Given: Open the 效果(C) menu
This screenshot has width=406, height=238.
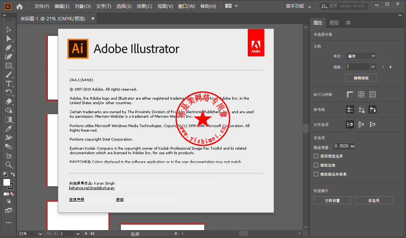Looking at the screenshot, I should tap(144, 6).
